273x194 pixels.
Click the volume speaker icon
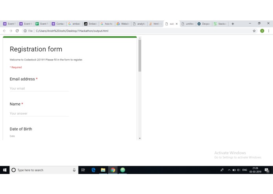[x=239, y=170]
